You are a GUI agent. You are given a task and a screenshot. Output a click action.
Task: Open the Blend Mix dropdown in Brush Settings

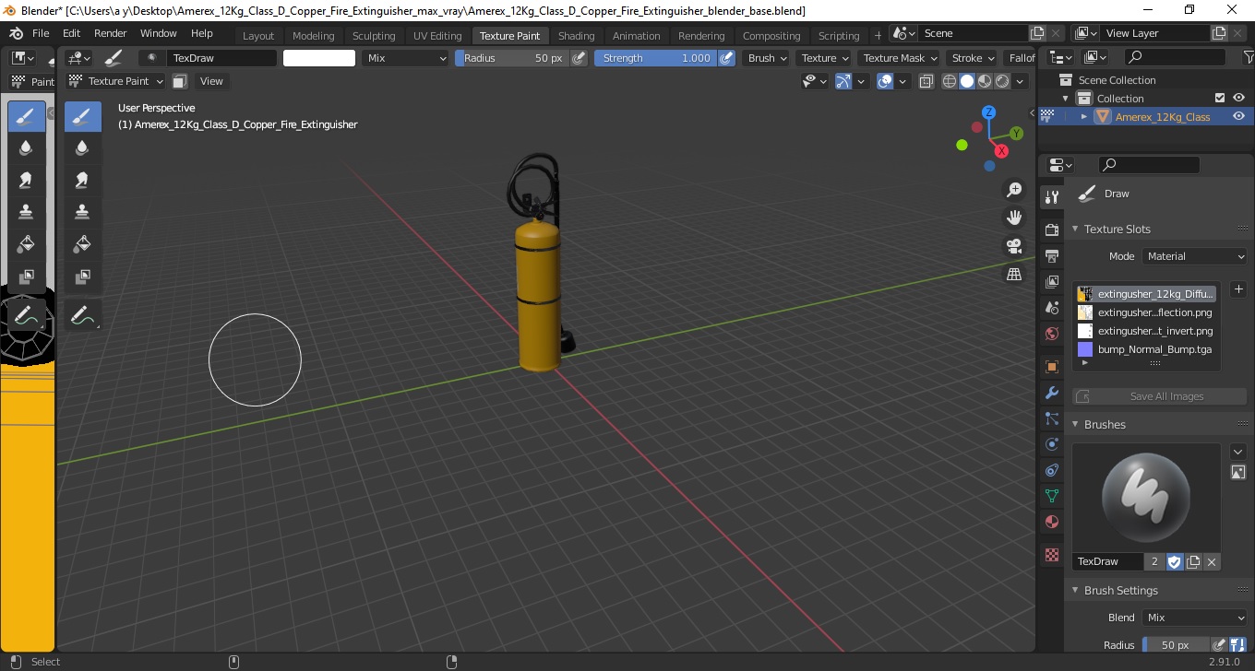click(1194, 618)
